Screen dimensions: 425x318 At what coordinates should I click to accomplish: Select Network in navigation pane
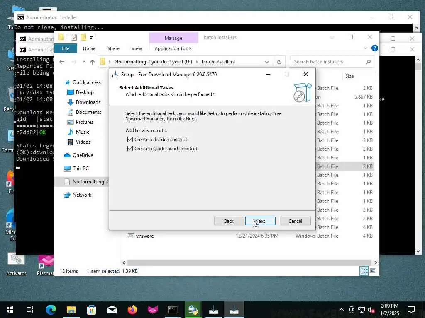(82, 195)
